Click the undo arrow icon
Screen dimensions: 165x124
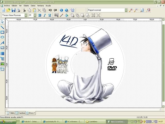(x=50, y=10)
